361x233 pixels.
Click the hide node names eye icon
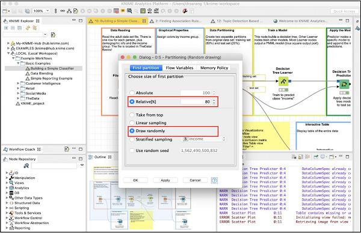[x=156, y=11]
